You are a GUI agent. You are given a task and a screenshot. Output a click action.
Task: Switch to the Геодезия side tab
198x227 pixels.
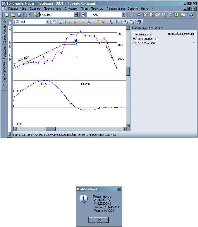point(5,52)
